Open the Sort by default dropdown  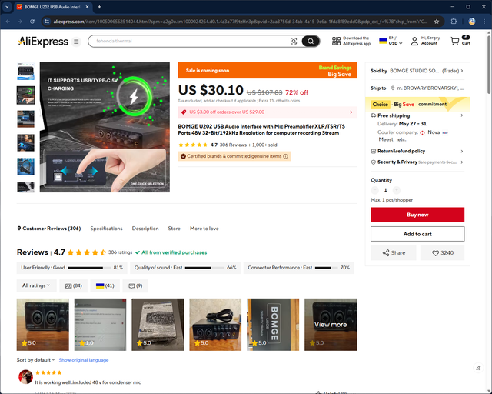tap(36, 359)
